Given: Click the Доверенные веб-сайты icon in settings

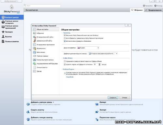Looking at the screenshot, I should click(x=34, y=41).
